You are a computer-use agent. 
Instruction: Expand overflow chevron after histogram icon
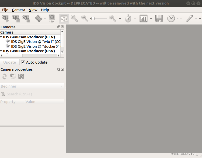point(150,18)
